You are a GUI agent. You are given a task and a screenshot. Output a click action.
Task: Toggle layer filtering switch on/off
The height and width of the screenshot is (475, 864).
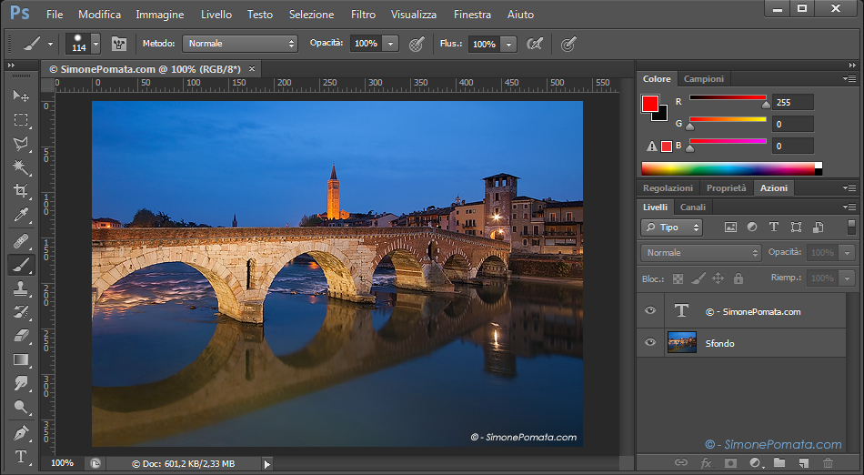(x=851, y=227)
